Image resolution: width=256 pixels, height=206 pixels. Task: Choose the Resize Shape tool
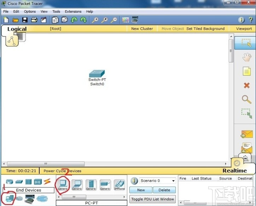coord(247,114)
